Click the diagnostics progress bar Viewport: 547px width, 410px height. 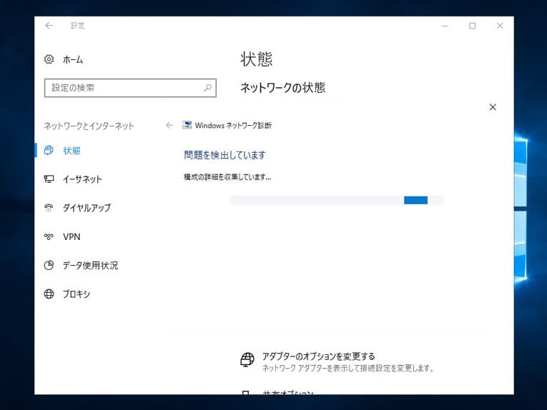click(336, 200)
